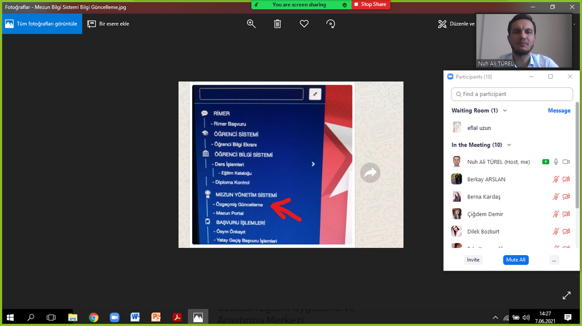Add photo to favorites with heart icon

coord(304,24)
